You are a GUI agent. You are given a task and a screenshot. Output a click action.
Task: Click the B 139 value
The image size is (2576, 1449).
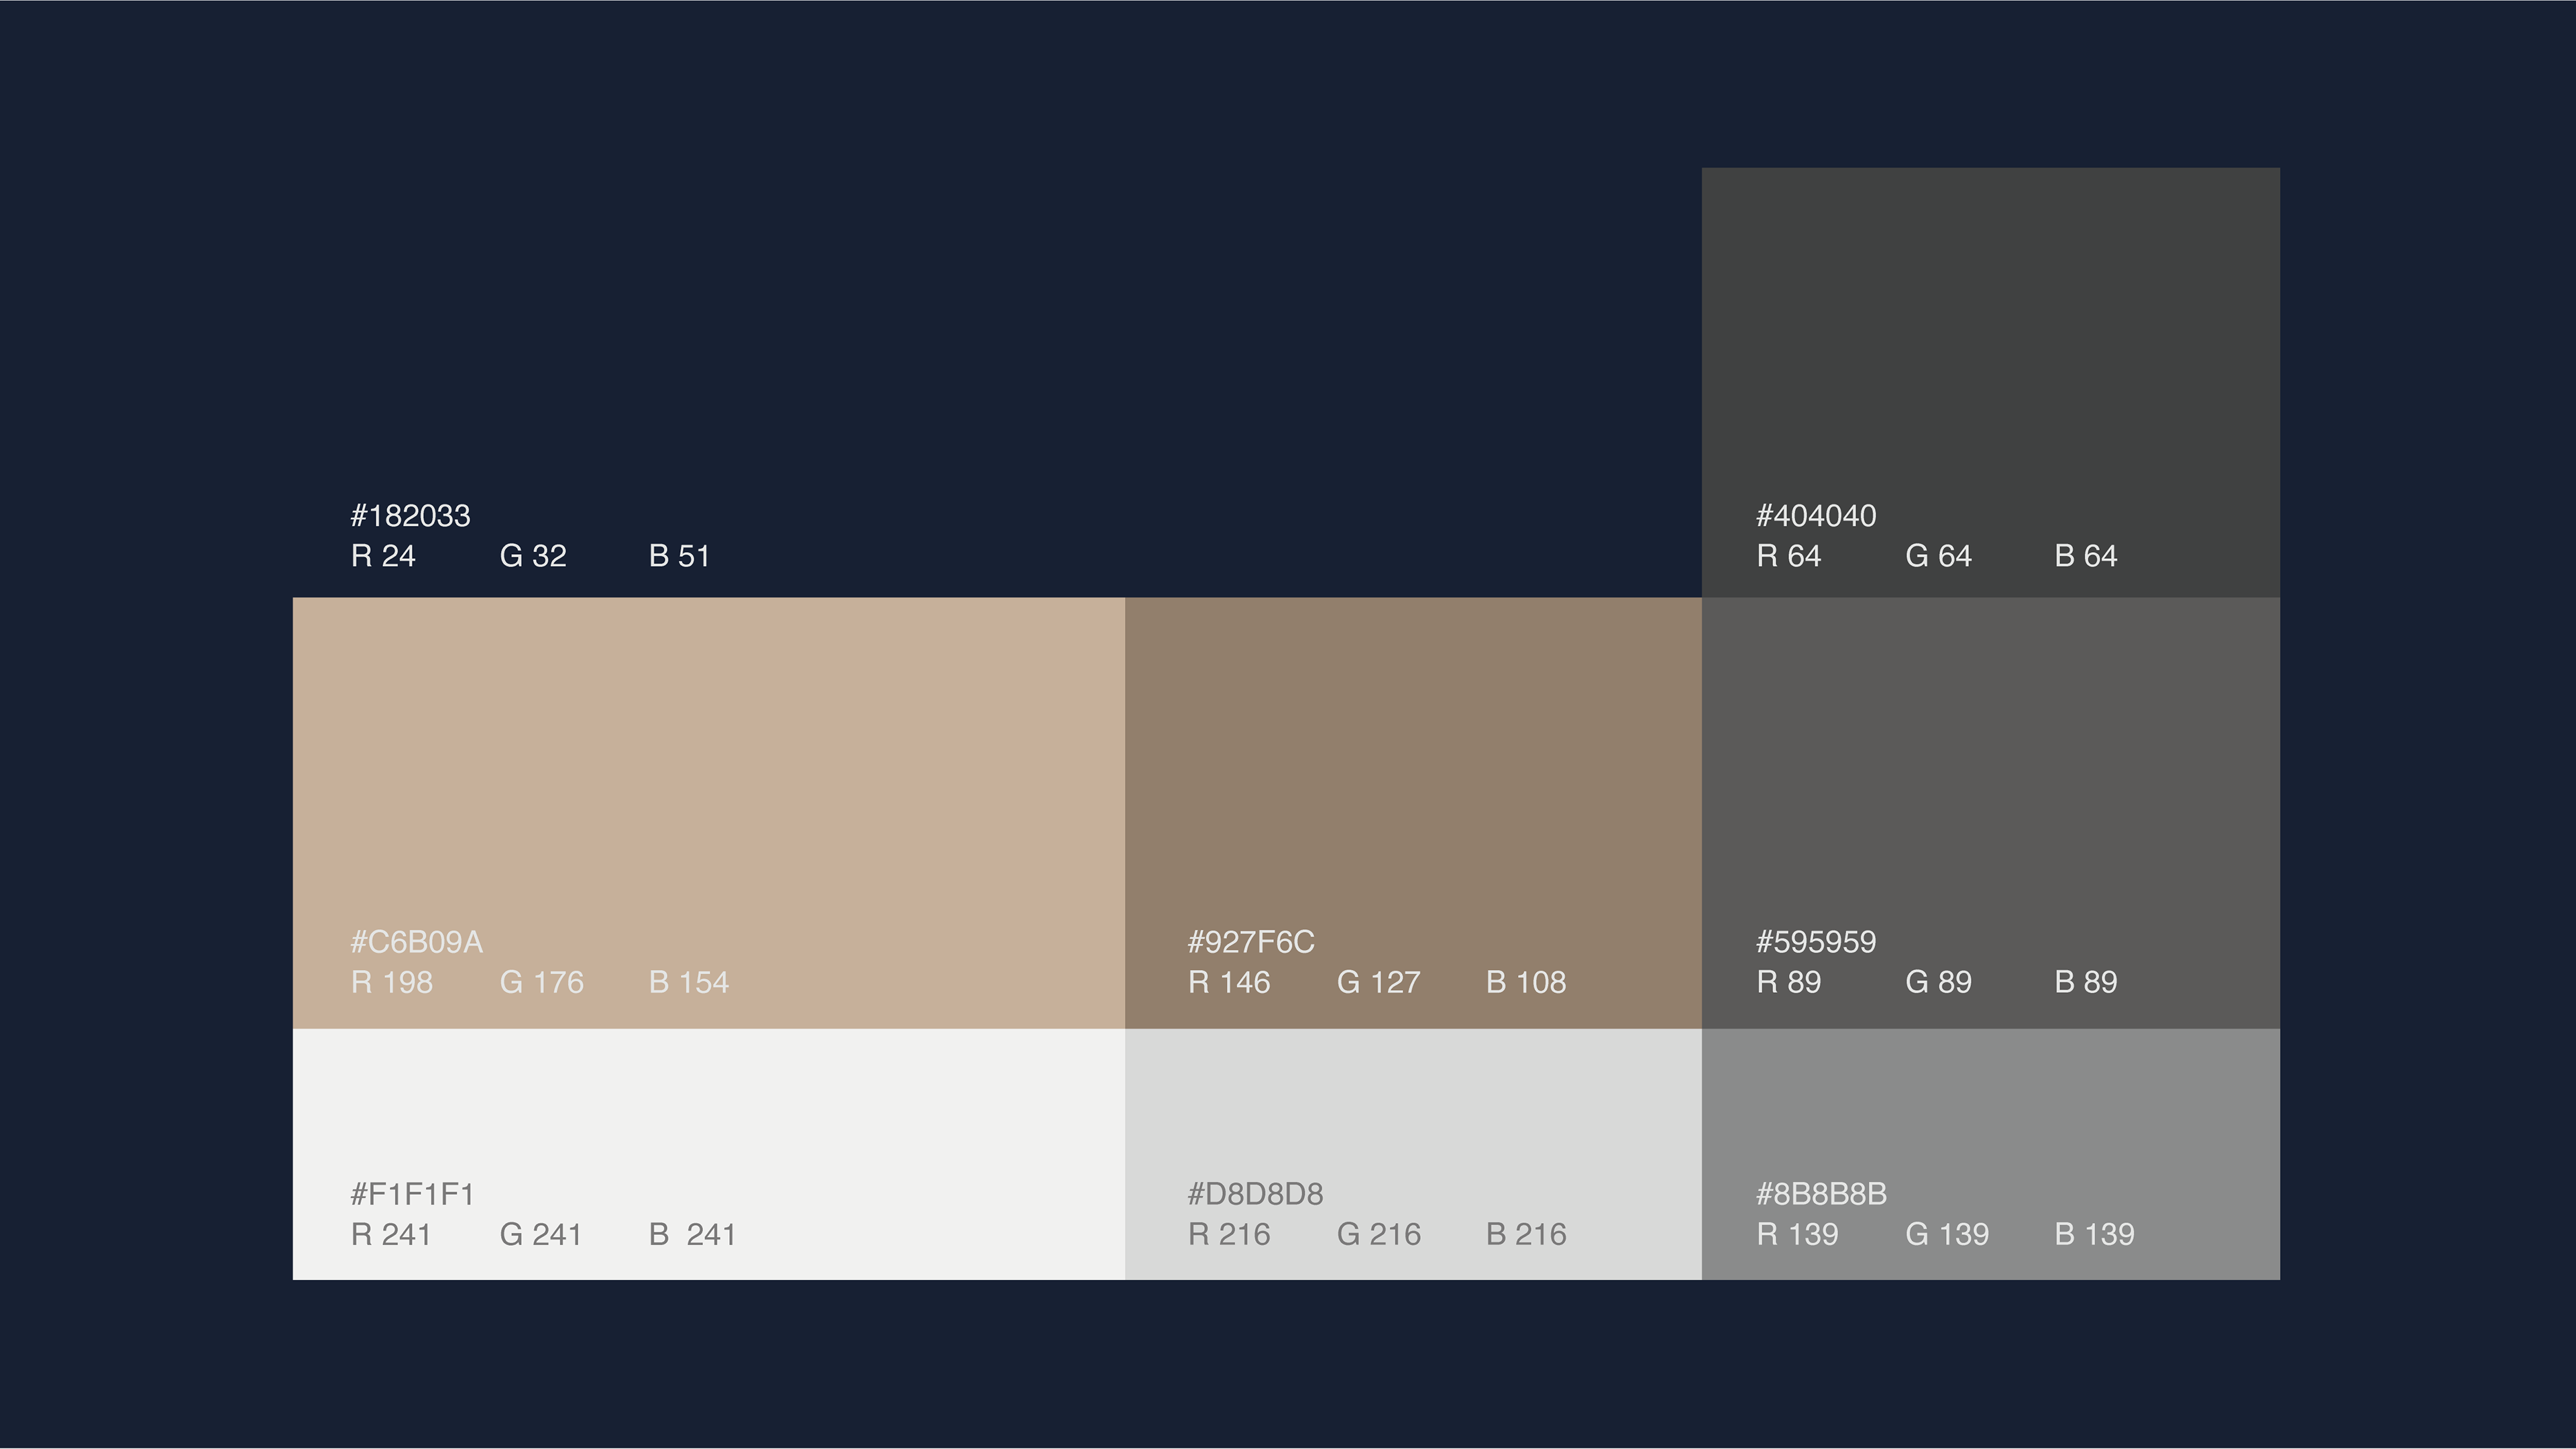coord(2095,1234)
